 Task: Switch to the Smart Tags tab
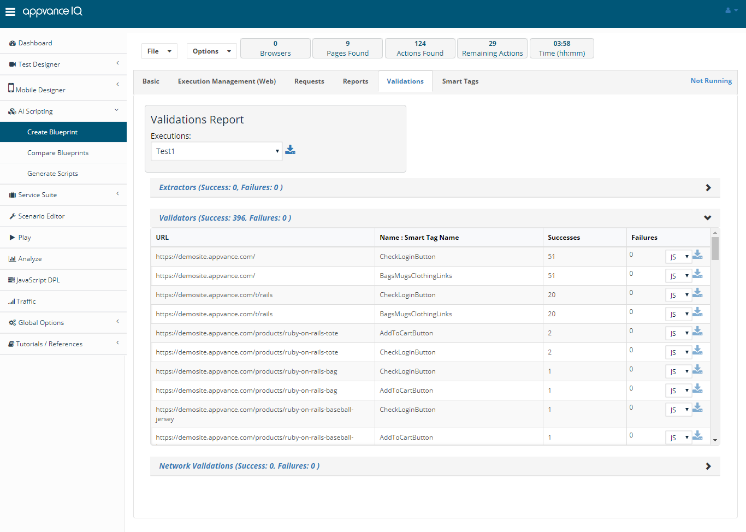[460, 81]
